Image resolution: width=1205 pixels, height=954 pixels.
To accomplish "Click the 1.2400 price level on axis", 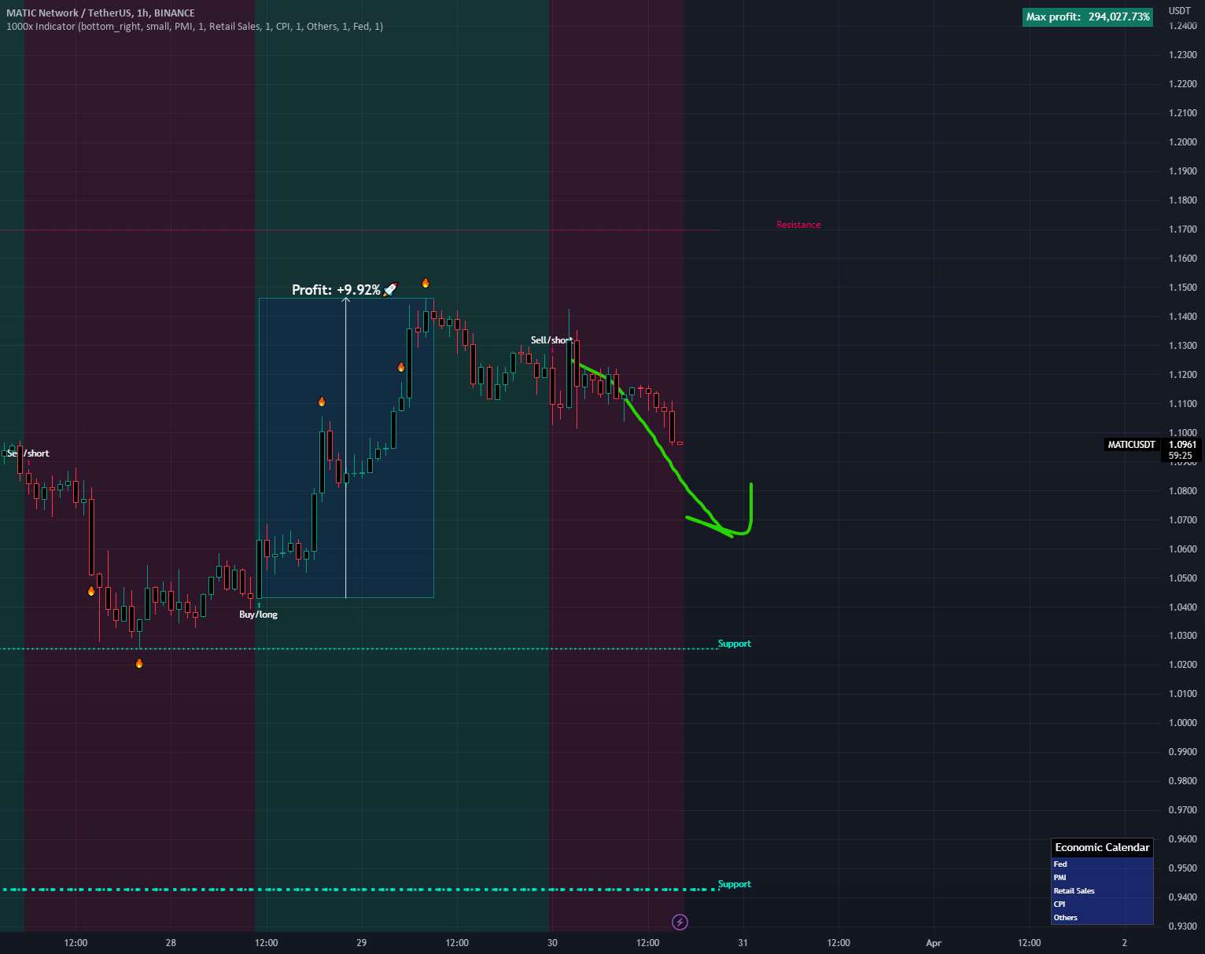I will [1182, 26].
